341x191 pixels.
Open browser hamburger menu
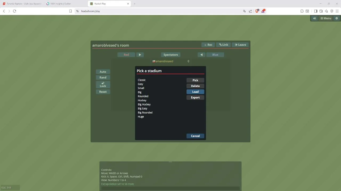(337, 11)
